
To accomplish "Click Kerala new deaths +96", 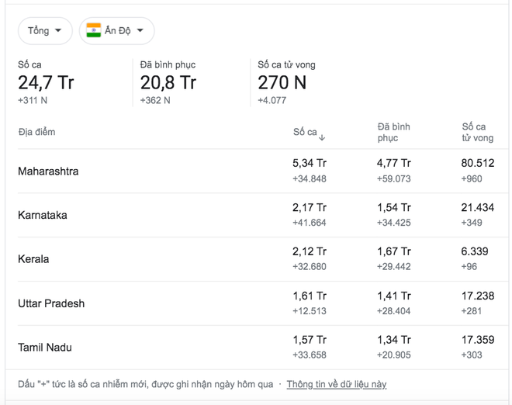I will 469,267.
